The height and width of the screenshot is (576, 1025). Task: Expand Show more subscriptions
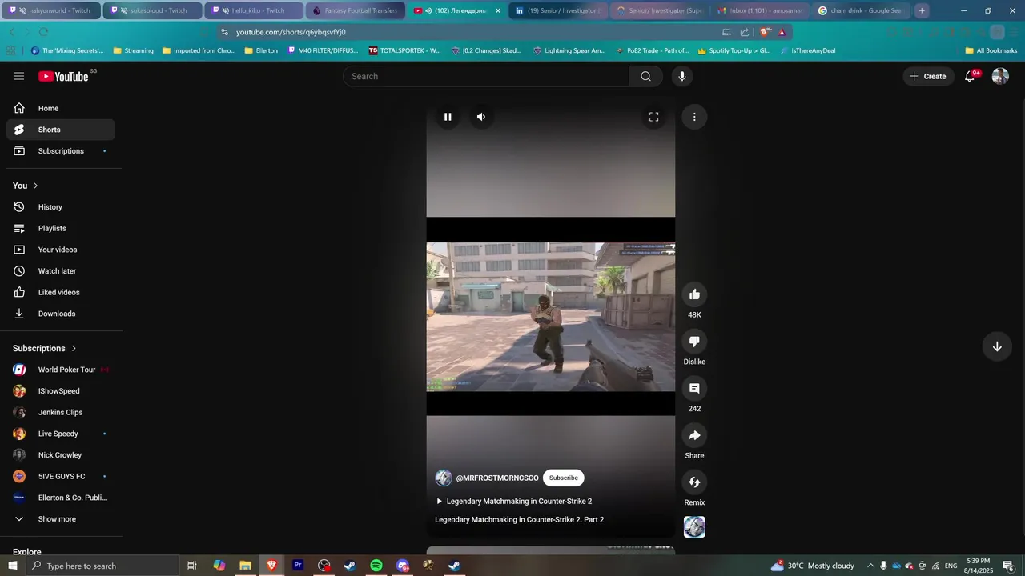61,519
